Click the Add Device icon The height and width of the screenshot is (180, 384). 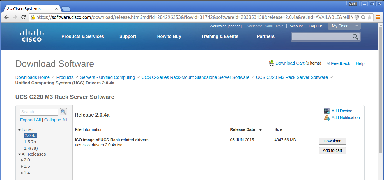327,111
